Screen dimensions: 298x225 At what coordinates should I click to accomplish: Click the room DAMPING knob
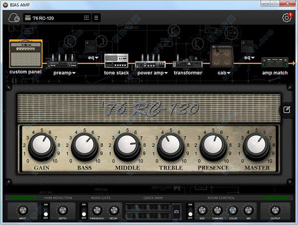pos(218,210)
